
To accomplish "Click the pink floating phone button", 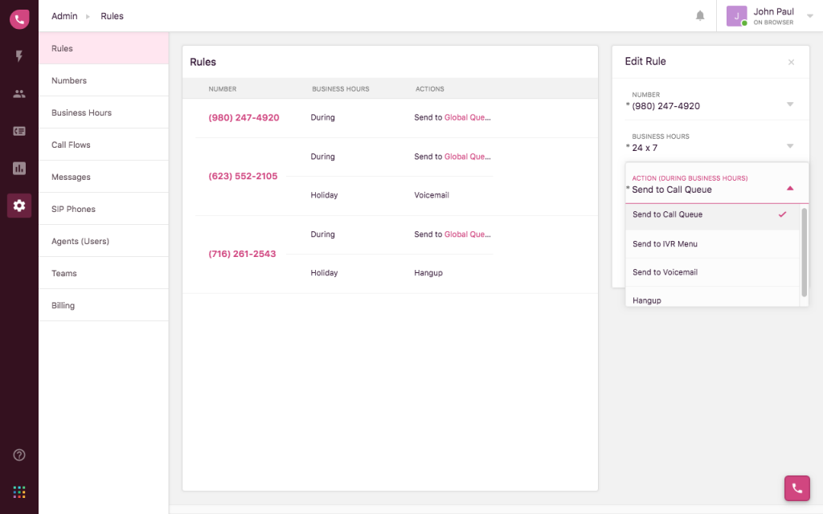I will pos(796,488).
